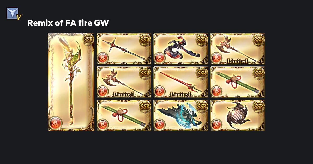Select the red sword weapon card

[181, 82]
